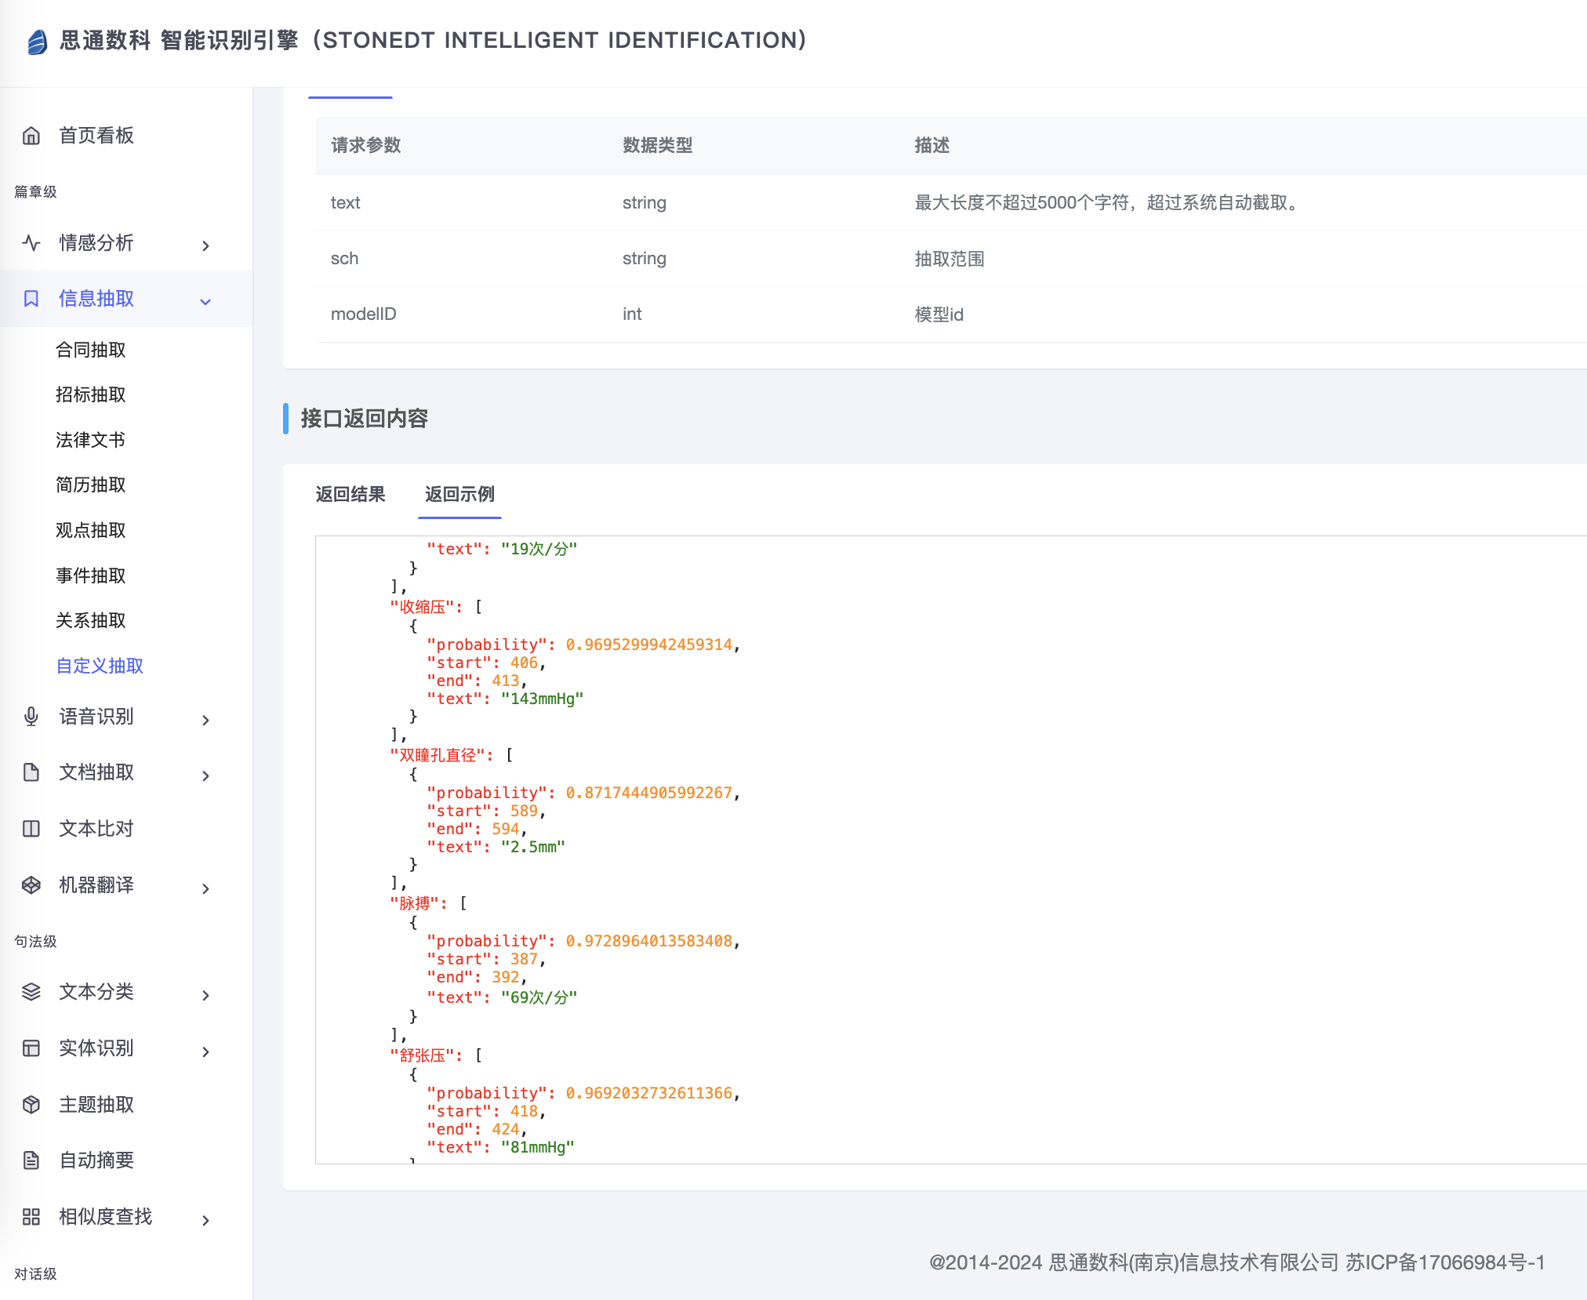
Task: Collapse the 信息抽取 menu chevron
Action: coord(205,301)
